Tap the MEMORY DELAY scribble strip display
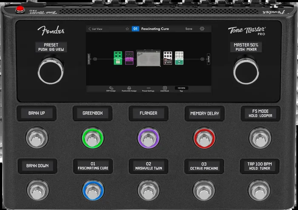This screenshot has height=210, width=298. [204, 113]
